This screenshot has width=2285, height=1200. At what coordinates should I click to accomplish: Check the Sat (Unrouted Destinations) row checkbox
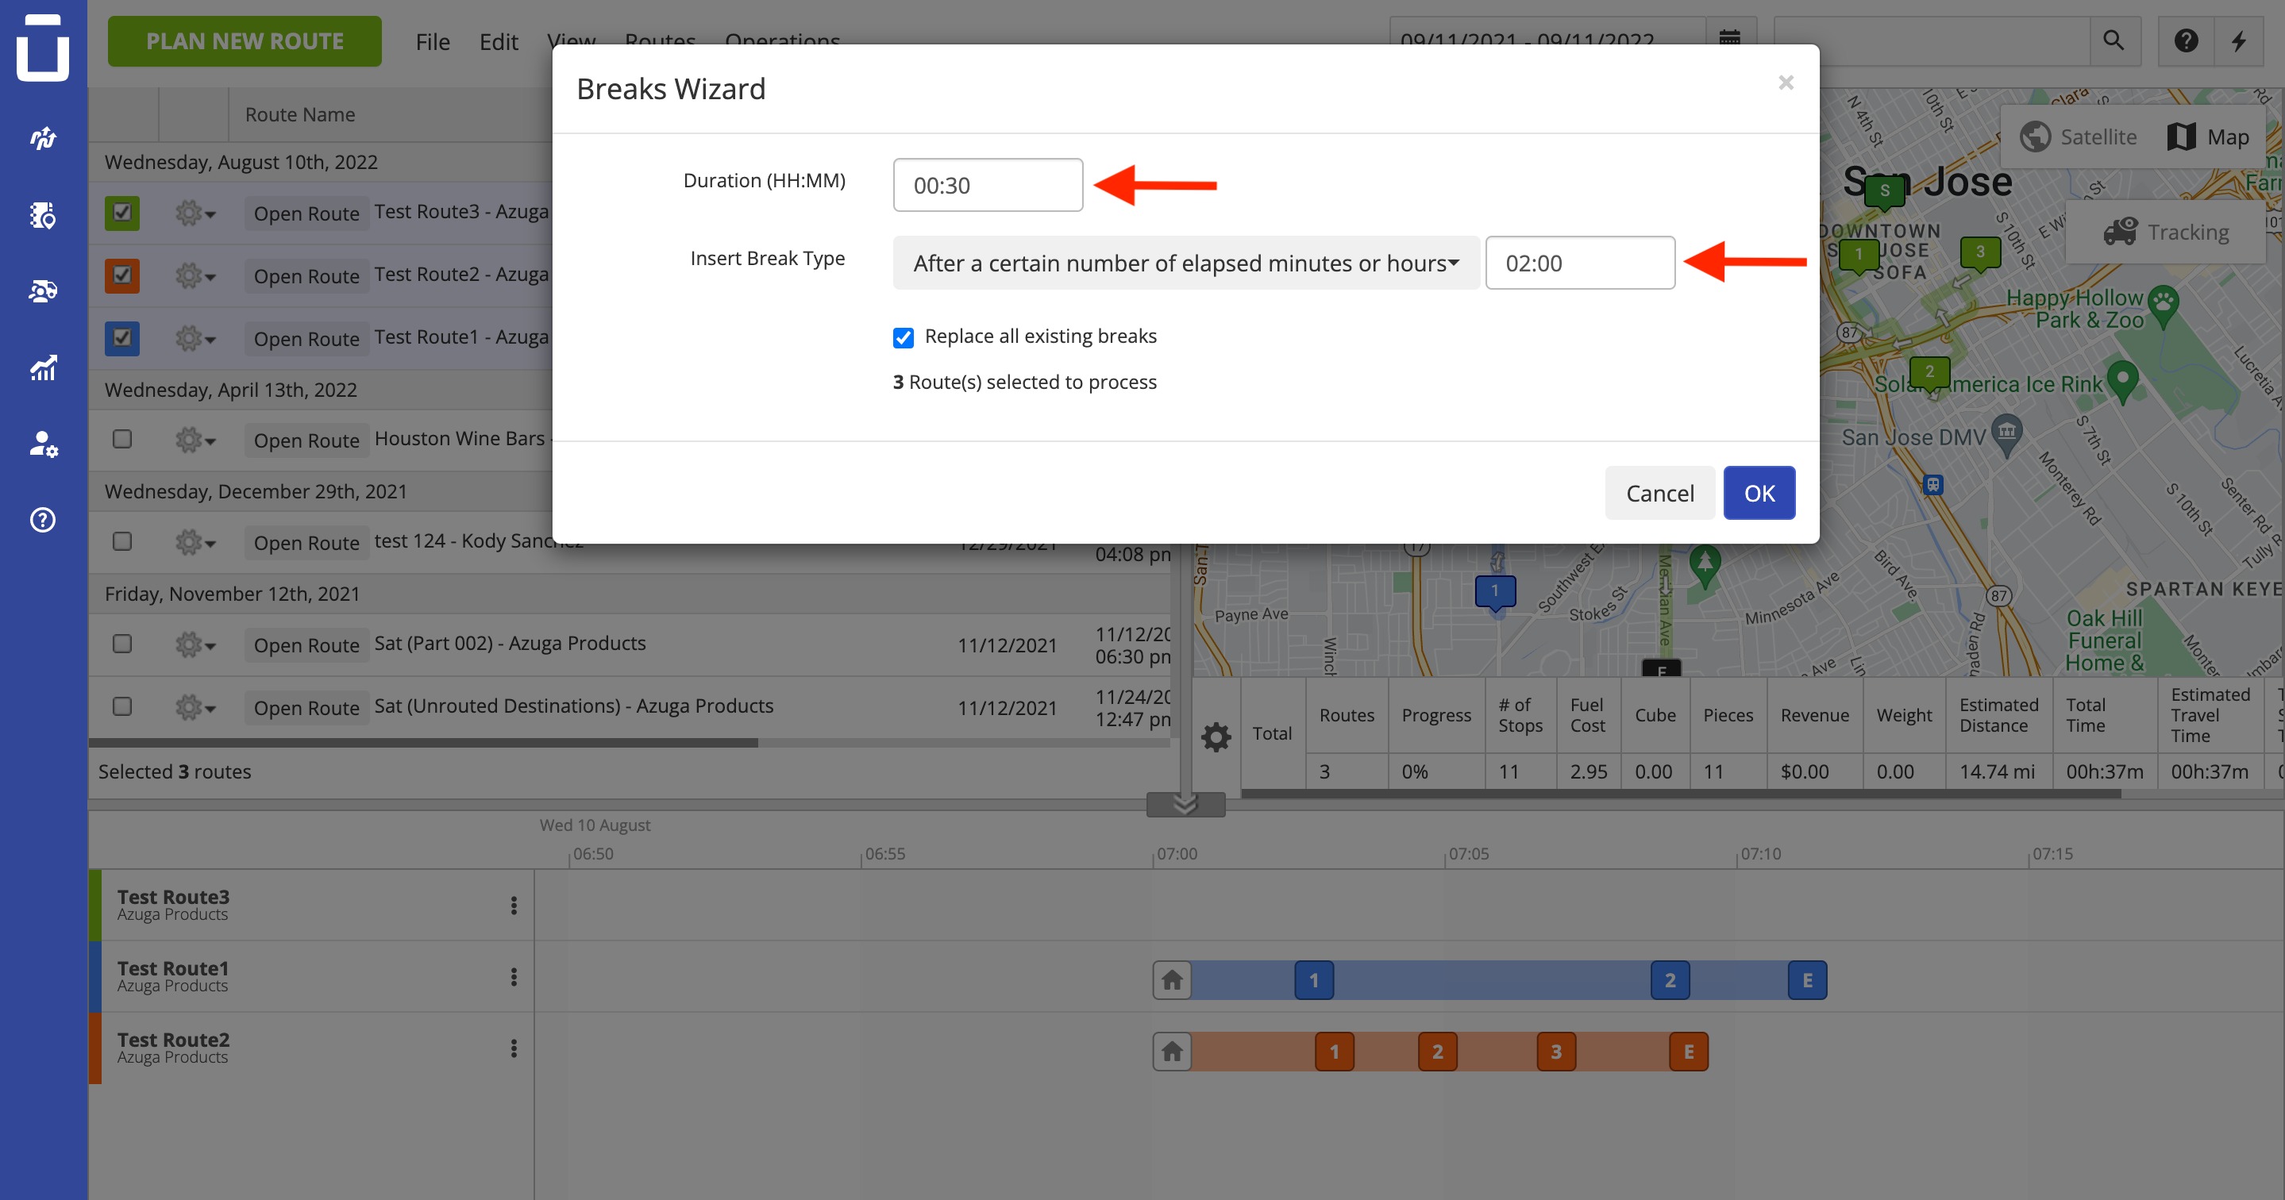coord(122,706)
